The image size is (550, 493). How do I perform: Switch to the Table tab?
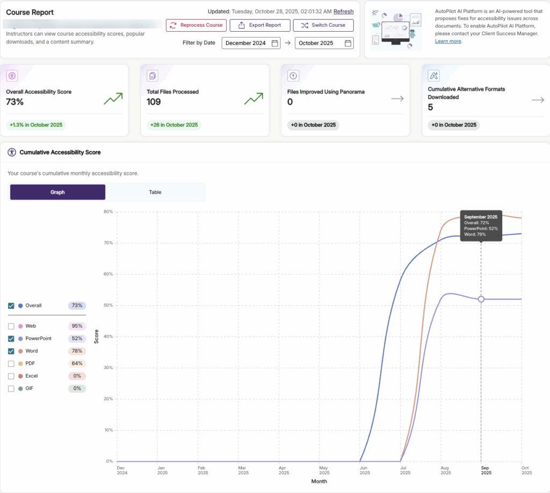[x=155, y=192]
